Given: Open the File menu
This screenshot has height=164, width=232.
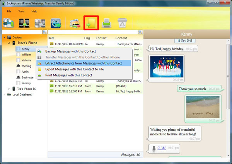Looking at the screenshot, I should click(x=9, y=12).
